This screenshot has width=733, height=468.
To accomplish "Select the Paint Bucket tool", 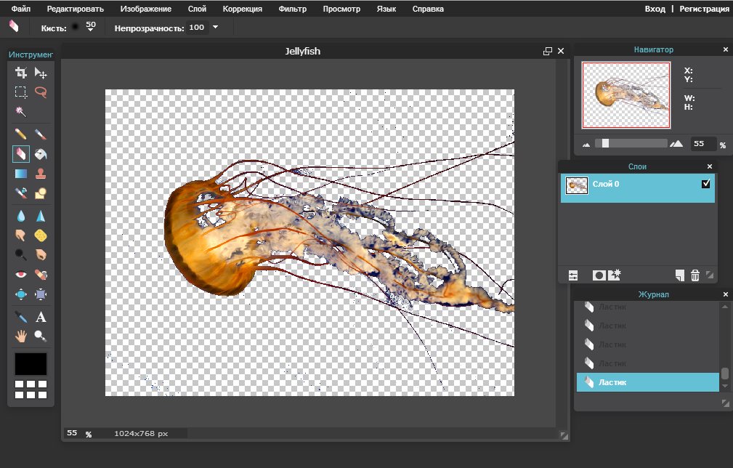I will click(41, 154).
